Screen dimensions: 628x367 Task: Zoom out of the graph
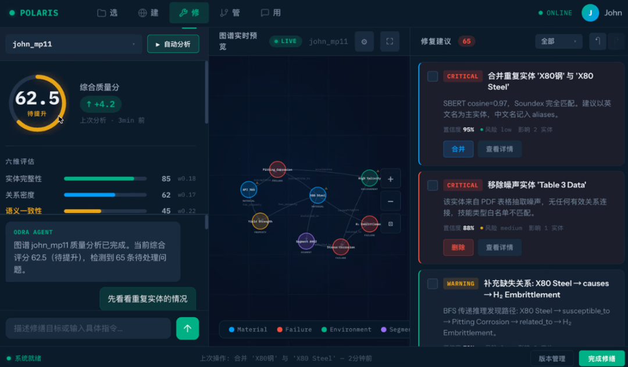391,202
